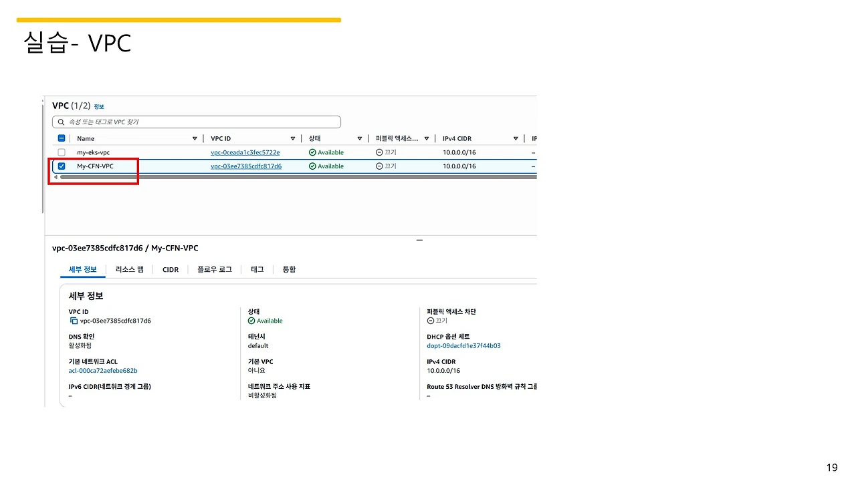Image resolution: width=856 pixels, height=481 pixels.
Task: Switch to the 통합 tab
Action: point(289,269)
